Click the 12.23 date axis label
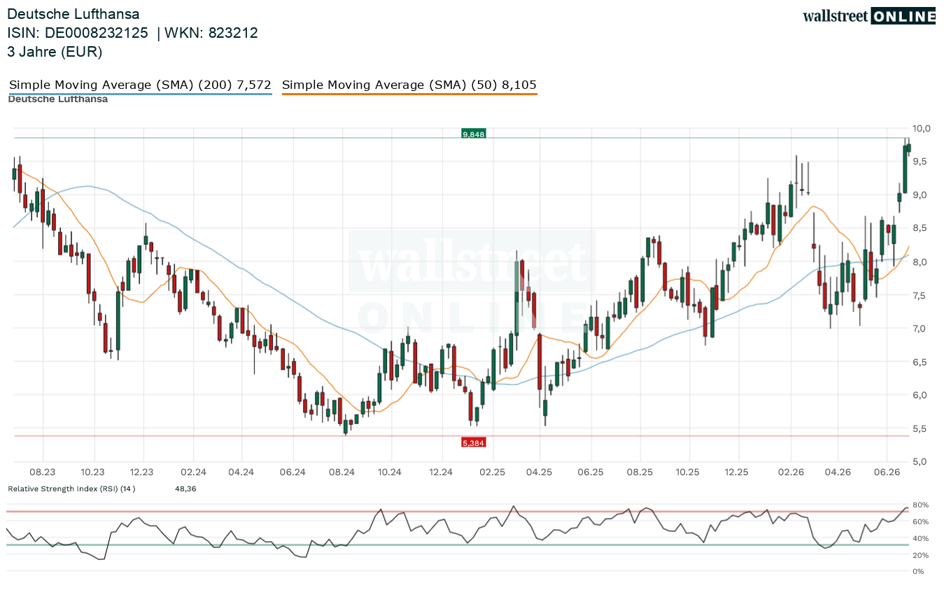 click(142, 472)
